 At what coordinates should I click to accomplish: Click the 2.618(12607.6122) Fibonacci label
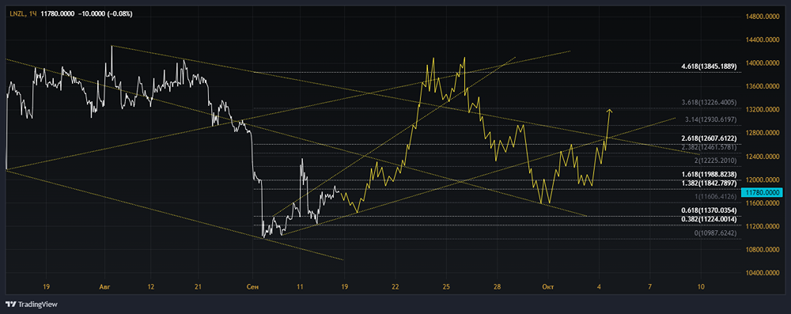click(709, 138)
